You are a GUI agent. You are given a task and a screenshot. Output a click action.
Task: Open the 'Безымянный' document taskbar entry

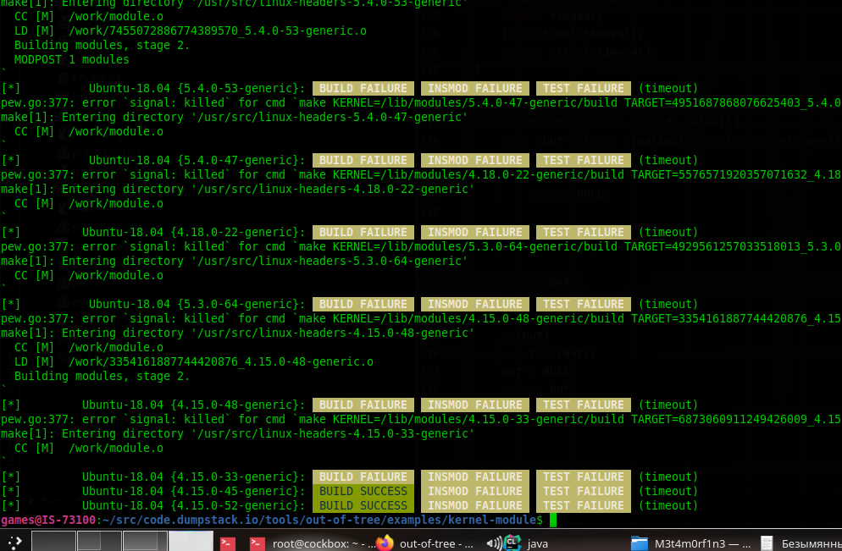point(812,543)
